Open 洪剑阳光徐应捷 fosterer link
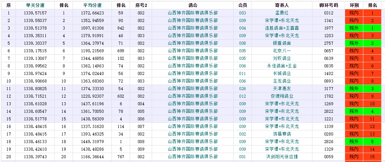This screenshot has width=385, height=162. (x=282, y=156)
